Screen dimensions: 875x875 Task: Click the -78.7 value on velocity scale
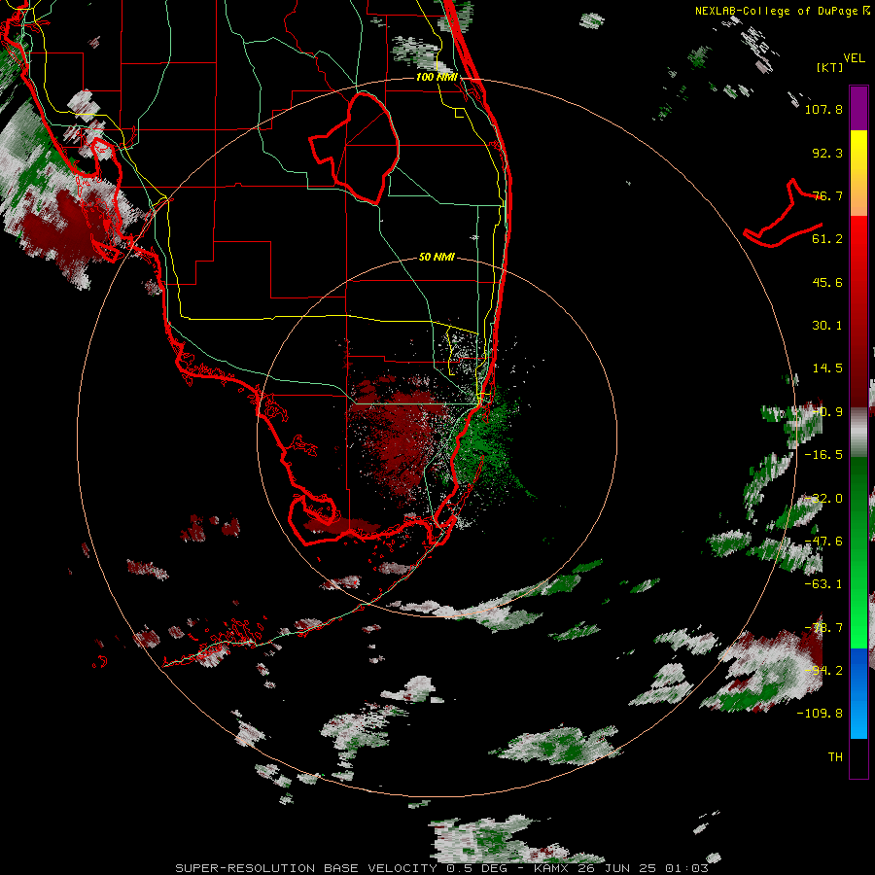(x=823, y=628)
